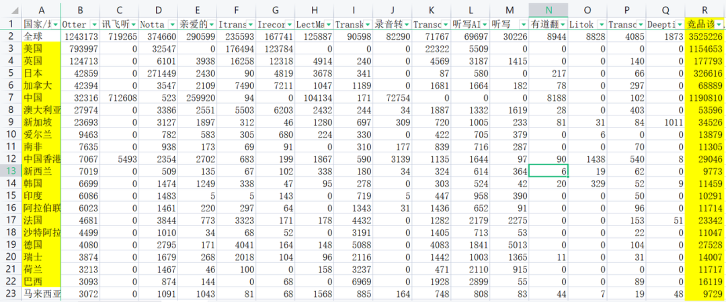Open the Irecor column filter dropdown
This screenshot has height=302, width=726.
tap(289, 24)
